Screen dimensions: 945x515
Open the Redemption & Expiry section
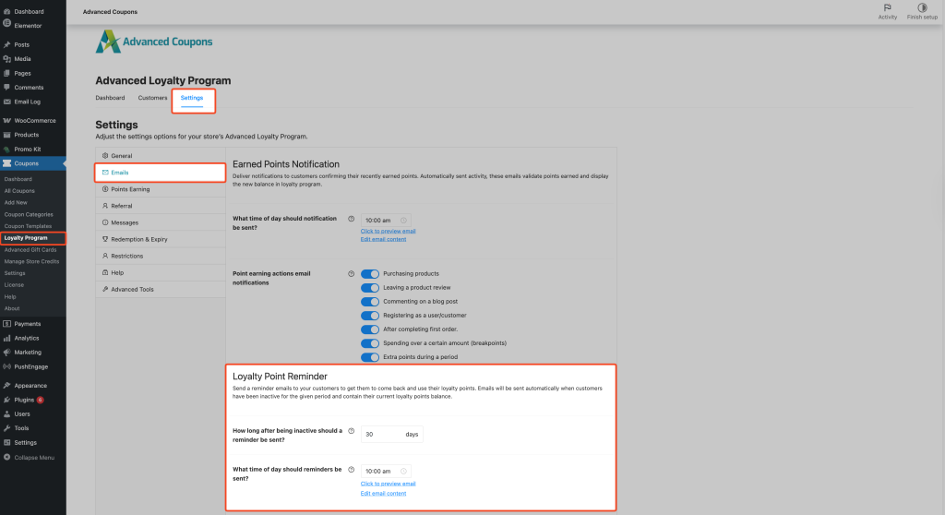point(161,239)
